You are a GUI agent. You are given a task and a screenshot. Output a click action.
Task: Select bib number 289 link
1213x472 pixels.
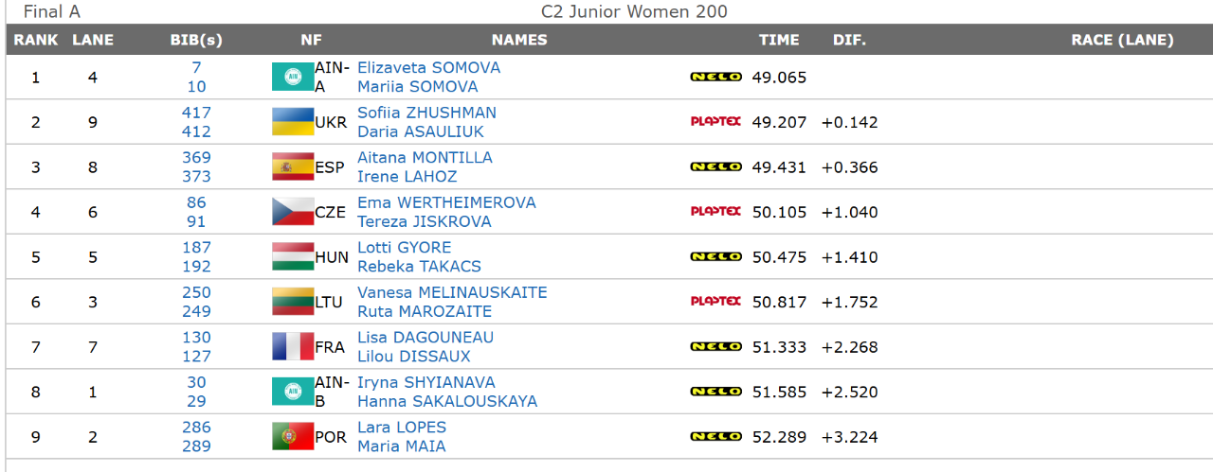(196, 446)
